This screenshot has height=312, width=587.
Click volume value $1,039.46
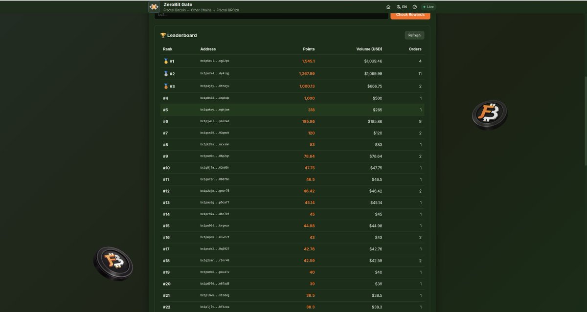(373, 61)
